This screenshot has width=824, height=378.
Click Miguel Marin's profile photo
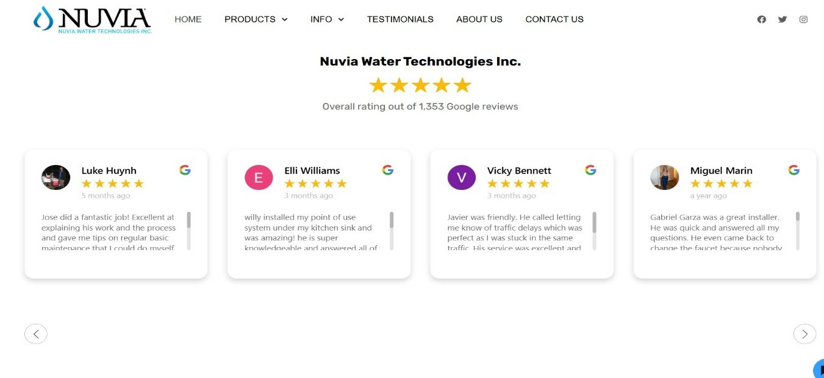[x=664, y=177]
